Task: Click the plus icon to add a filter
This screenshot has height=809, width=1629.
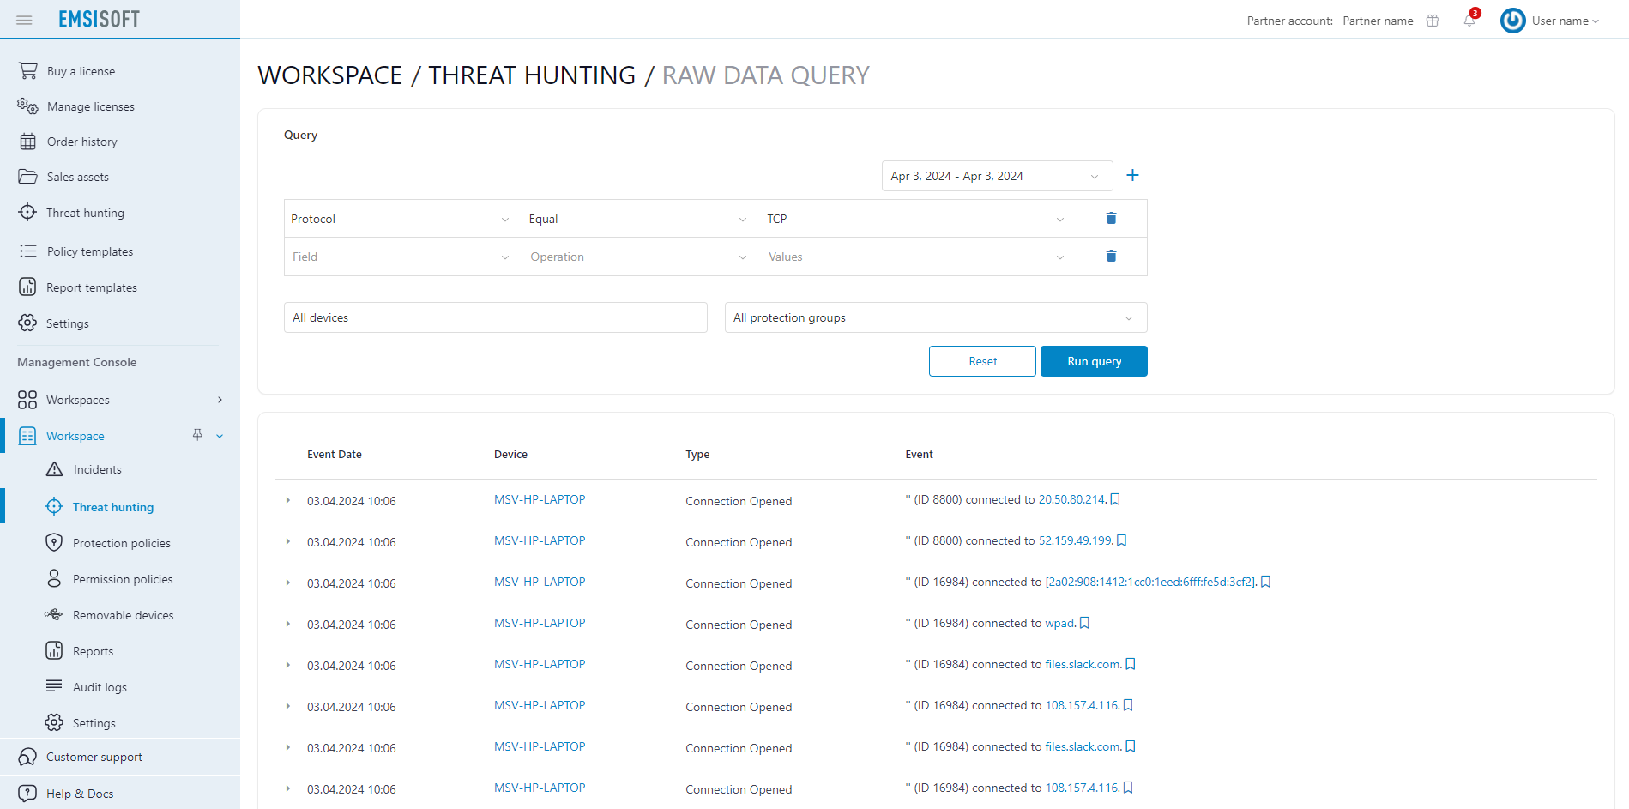Action: 1132,175
